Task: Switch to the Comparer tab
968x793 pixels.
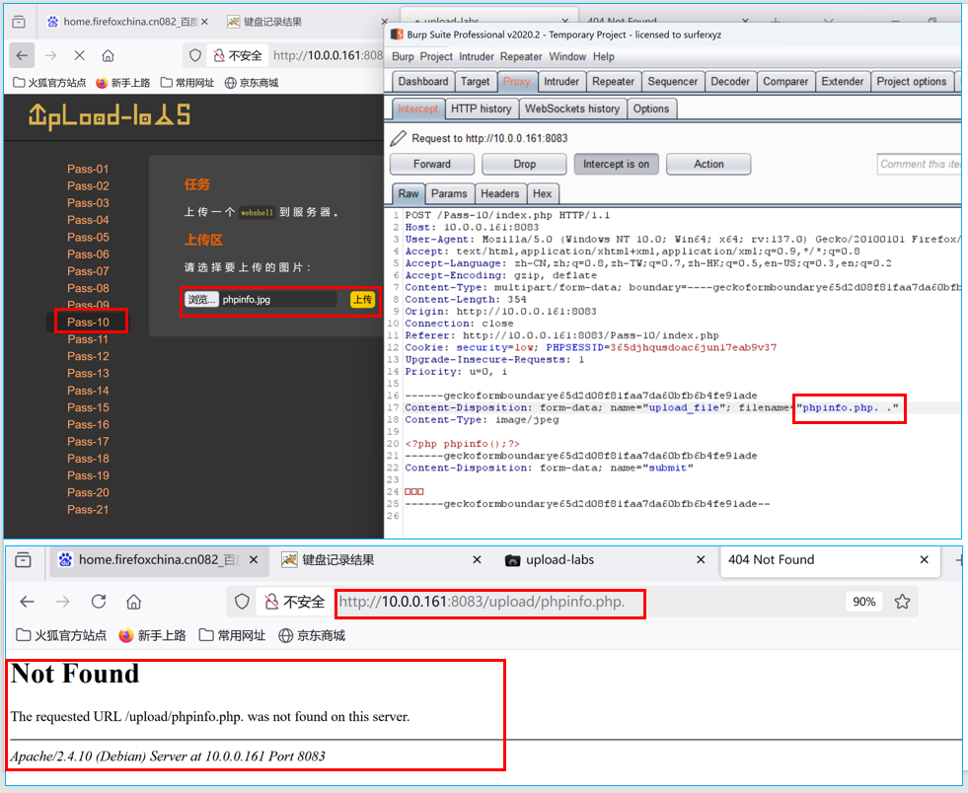Action: (785, 82)
